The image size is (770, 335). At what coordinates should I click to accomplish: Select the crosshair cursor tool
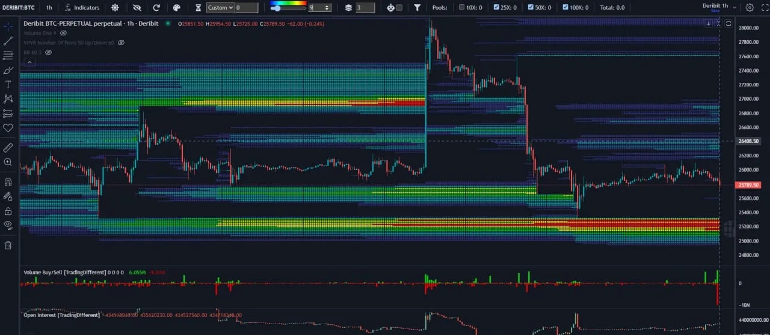coord(8,26)
